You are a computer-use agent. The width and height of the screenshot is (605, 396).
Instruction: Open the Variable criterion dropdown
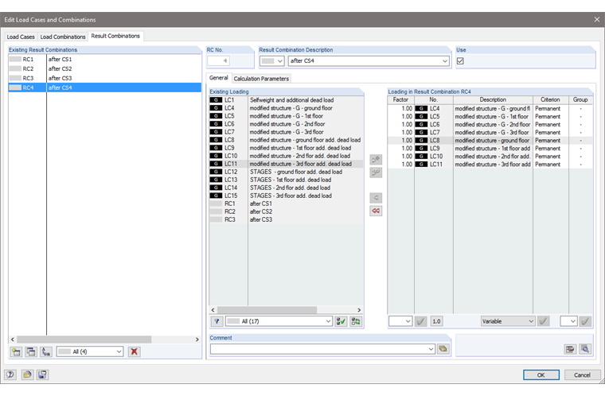tap(508, 321)
